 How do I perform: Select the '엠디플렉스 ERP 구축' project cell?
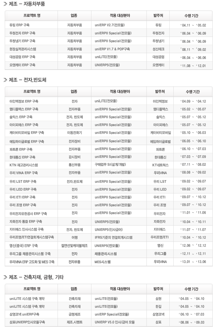pyautogui.click(x=24, y=109)
